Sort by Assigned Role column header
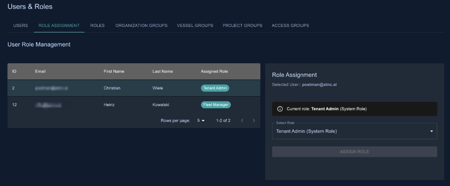The width and height of the screenshot is (450, 186). pos(214,71)
